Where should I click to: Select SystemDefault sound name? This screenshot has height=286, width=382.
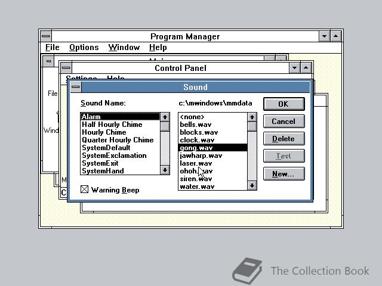click(x=121, y=148)
